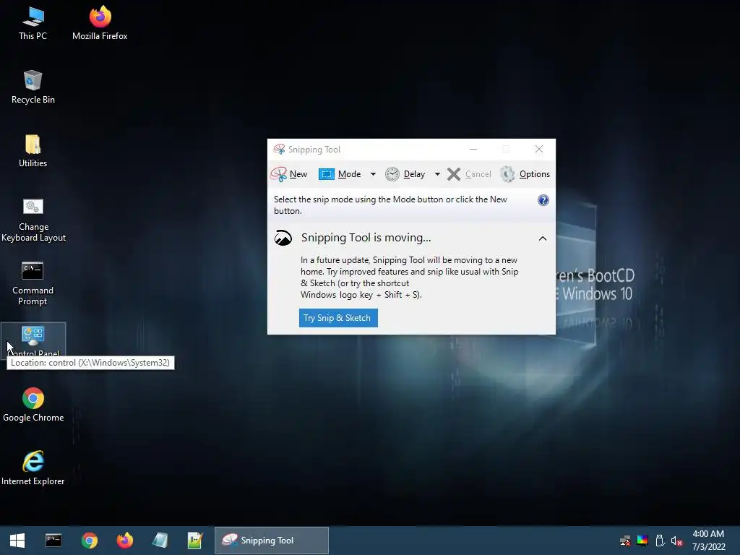Click Snipping Tool taskbar button

272,541
